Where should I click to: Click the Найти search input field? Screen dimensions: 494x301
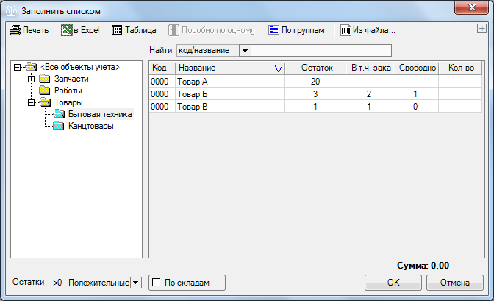(x=322, y=51)
